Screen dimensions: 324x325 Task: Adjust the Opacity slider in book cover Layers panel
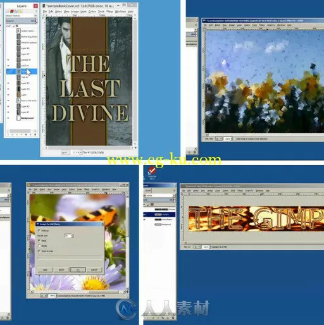21,21
